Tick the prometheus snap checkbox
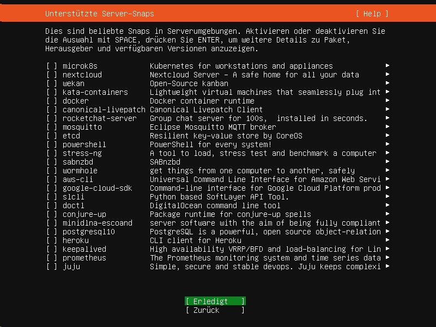The image size is (436, 327). [x=52, y=258]
